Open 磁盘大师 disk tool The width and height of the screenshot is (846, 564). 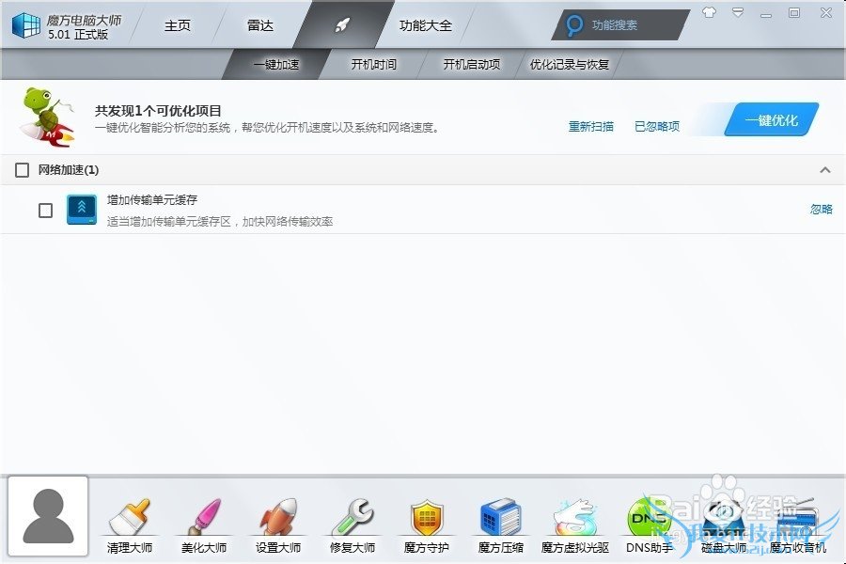click(x=724, y=525)
